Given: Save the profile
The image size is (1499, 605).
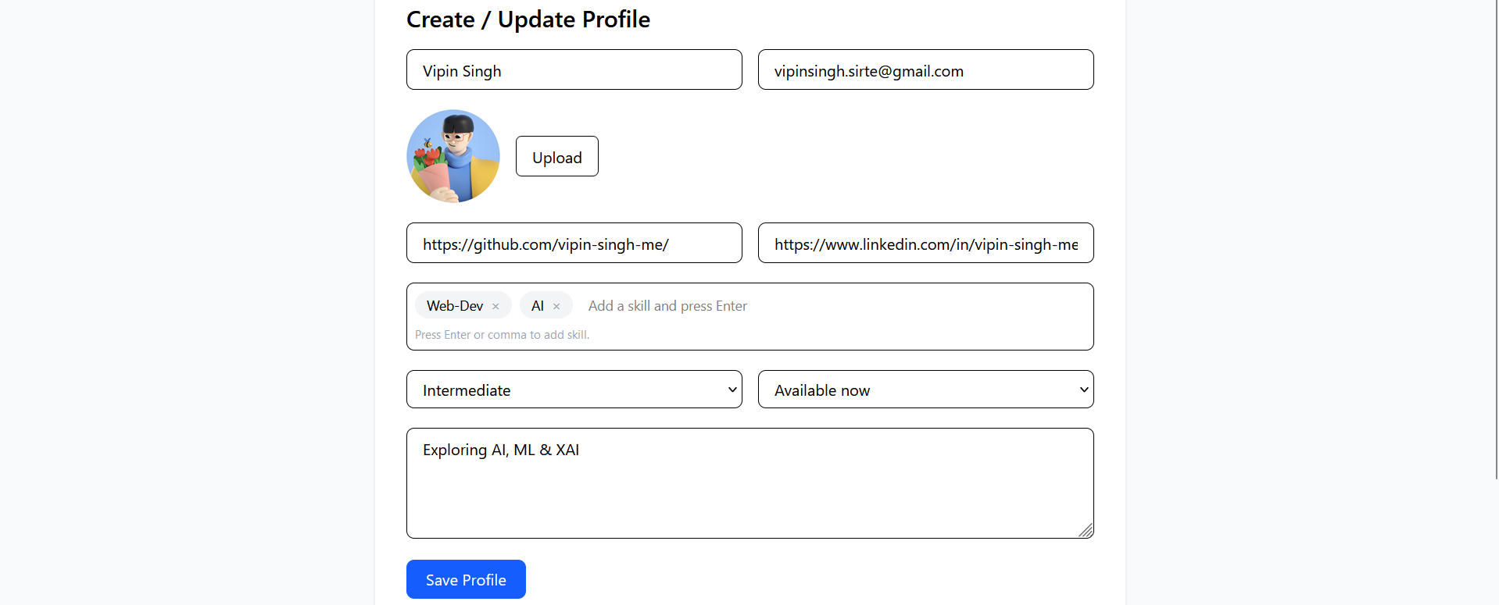Looking at the screenshot, I should 466,579.
